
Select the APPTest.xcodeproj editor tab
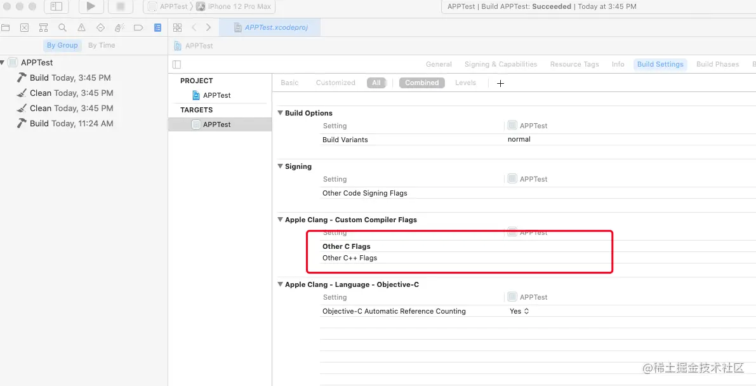[270, 27]
